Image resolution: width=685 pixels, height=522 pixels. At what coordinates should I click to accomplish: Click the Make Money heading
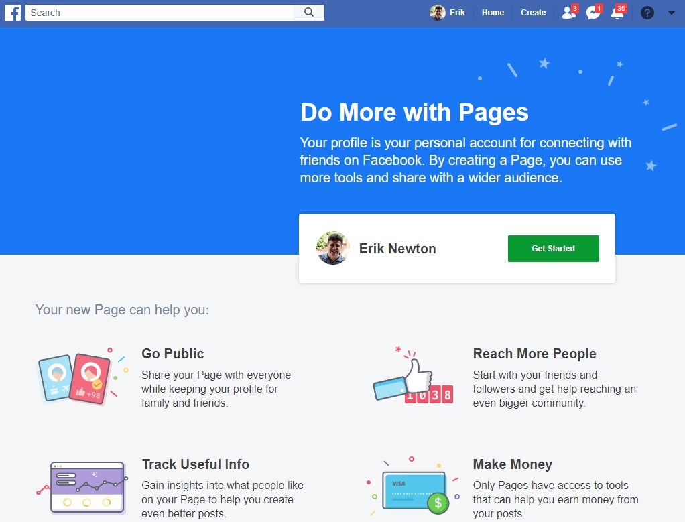pyautogui.click(x=513, y=464)
